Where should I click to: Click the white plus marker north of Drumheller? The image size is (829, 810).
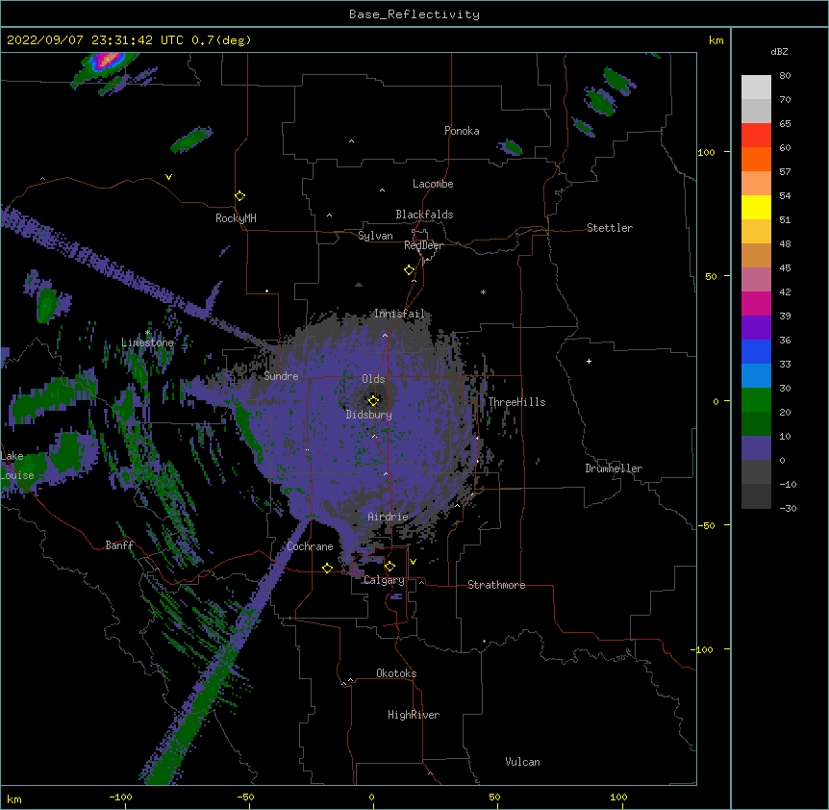(x=589, y=361)
